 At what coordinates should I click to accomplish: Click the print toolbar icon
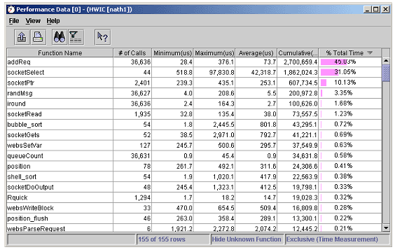pyautogui.click(x=39, y=37)
